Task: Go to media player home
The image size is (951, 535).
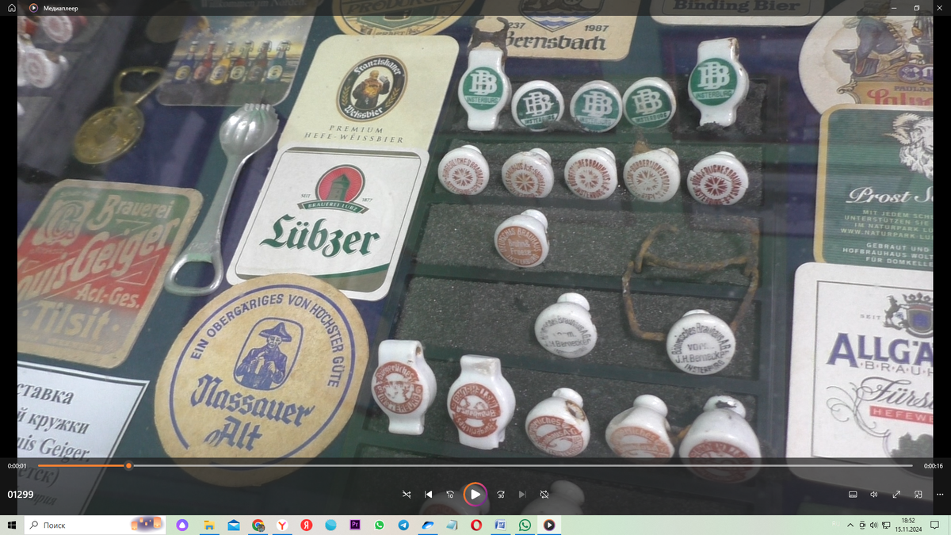Action: [x=12, y=7]
